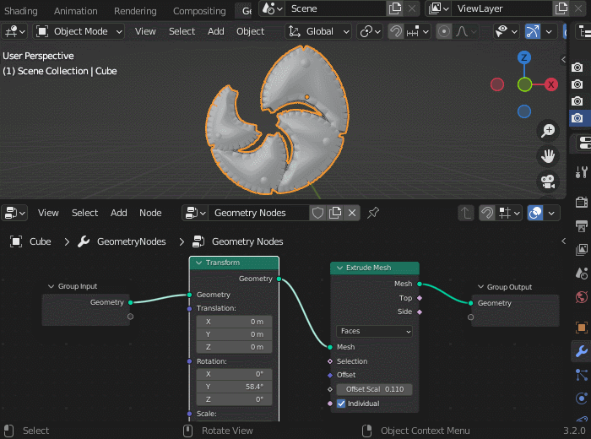Click GeometryNodes in the breadcrumb path
The height and width of the screenshot is (439, 591).
click(x=131, y=241)
